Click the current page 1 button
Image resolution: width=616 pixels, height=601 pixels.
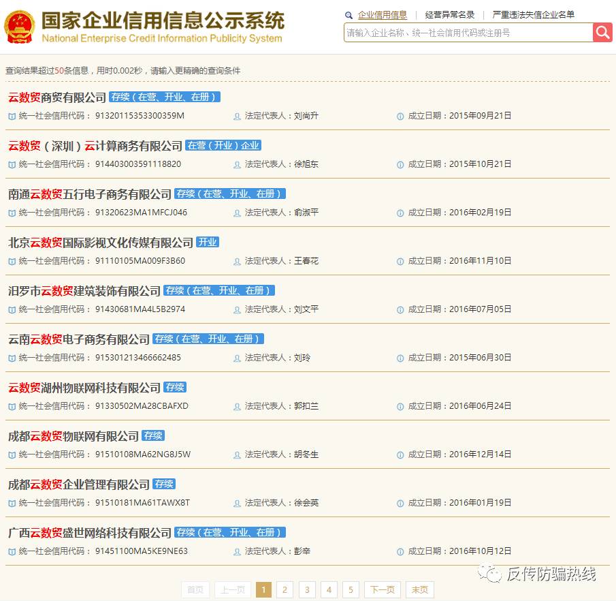coord(263,589)
